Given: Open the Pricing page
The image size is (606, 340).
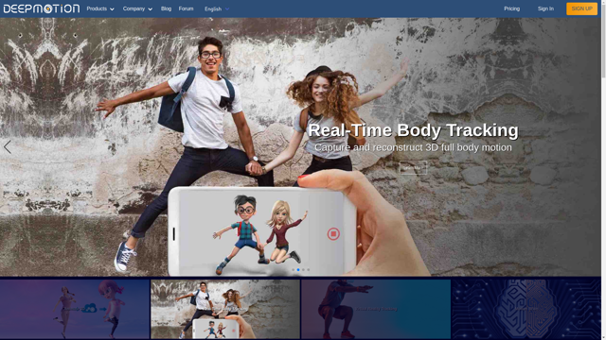Looking at the screenshot, I should coord(511,8).
